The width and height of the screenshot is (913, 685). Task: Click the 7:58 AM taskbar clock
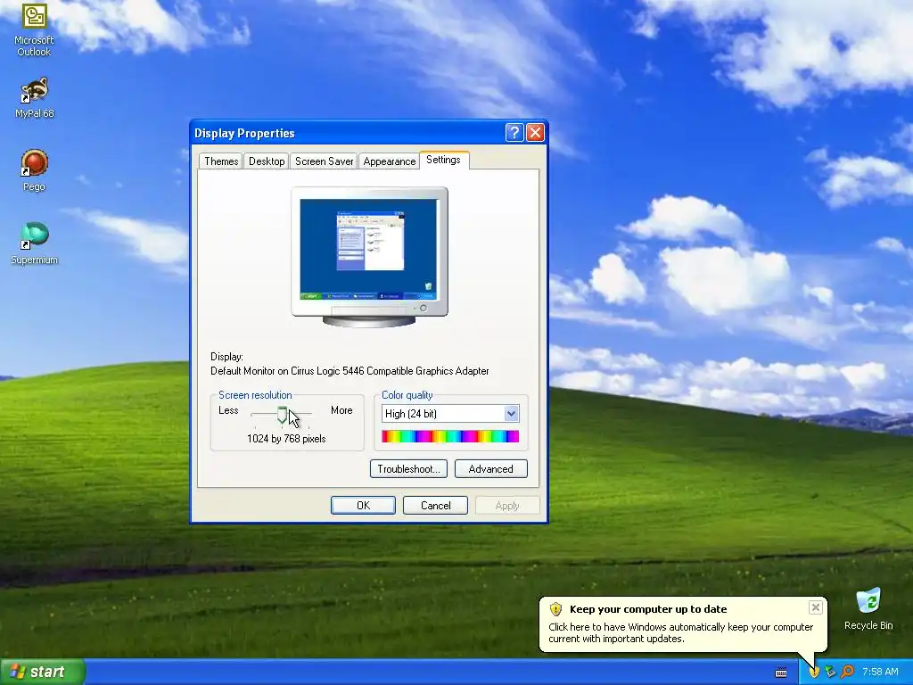[x=880, y=672]
